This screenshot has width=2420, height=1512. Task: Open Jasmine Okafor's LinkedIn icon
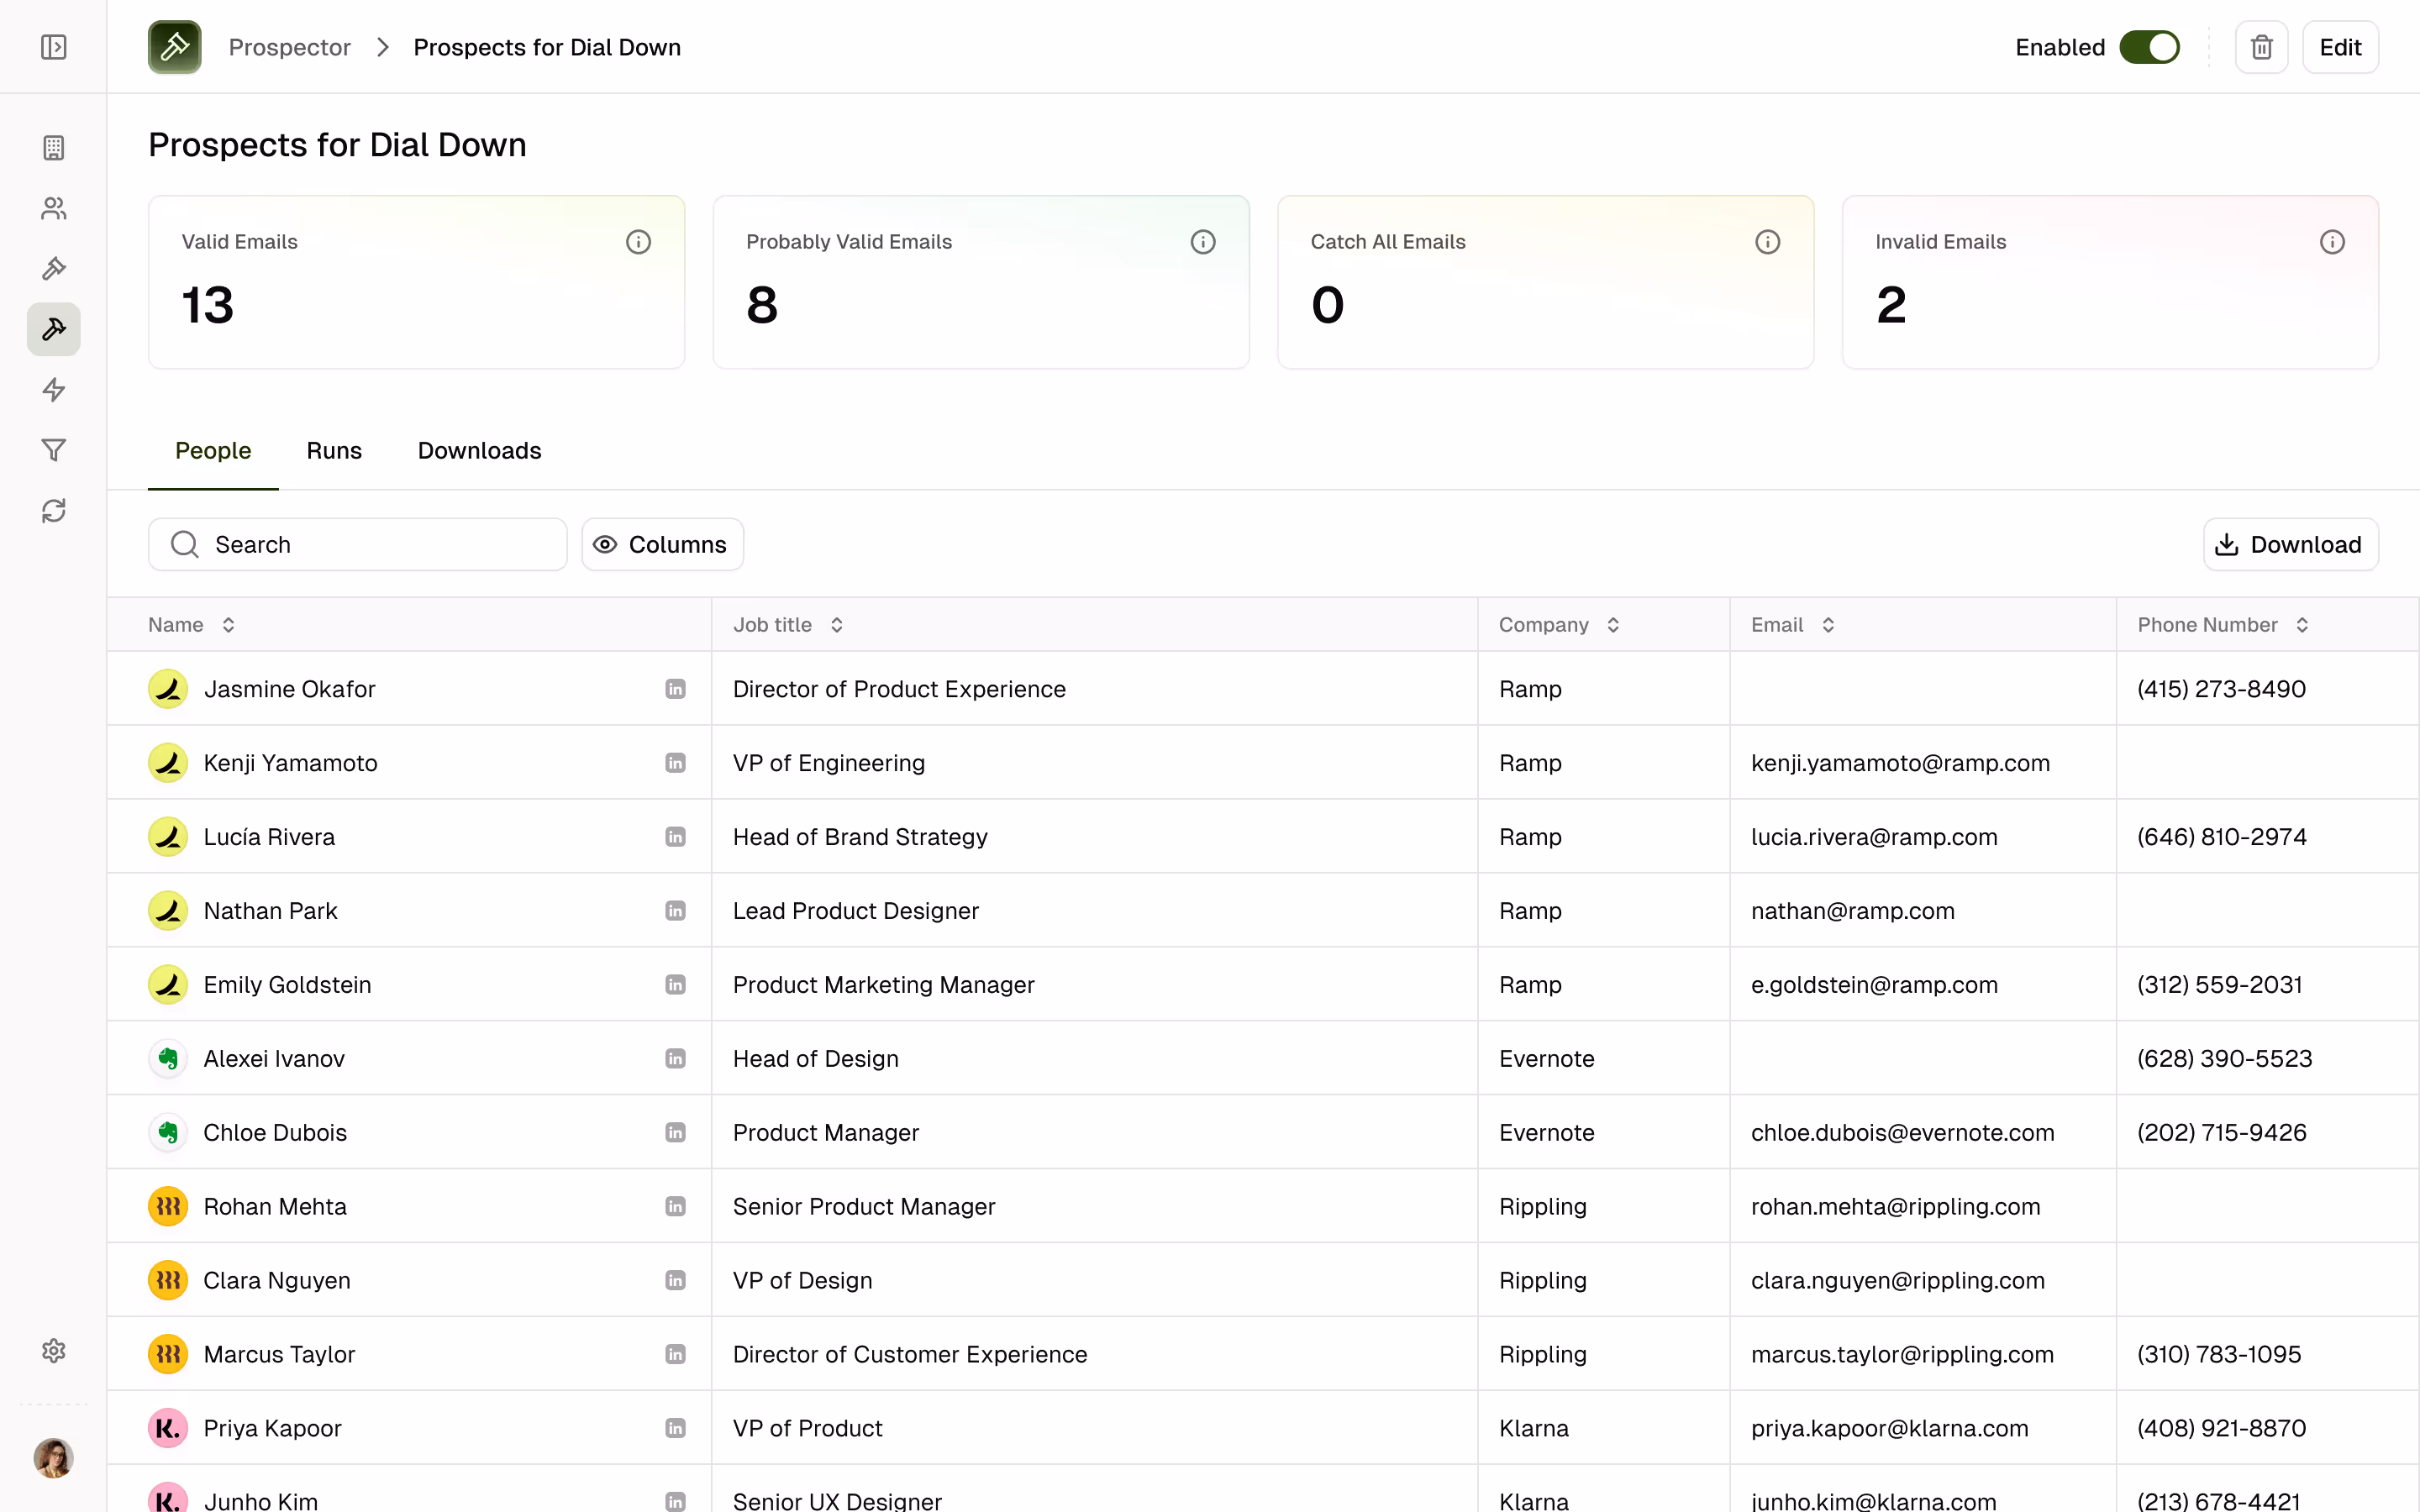[676, 689]
